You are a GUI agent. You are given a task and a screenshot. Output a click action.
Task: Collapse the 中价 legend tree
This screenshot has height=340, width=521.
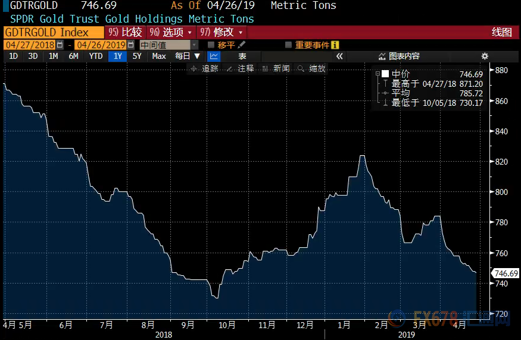coord(378,74)
